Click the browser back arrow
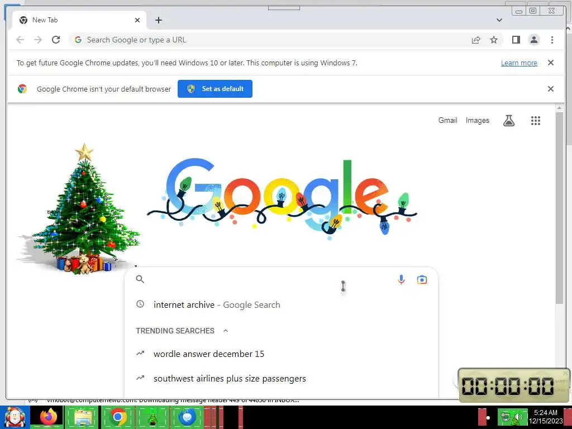The height and width of the screenshot is (429, 572). click(20, 40)
